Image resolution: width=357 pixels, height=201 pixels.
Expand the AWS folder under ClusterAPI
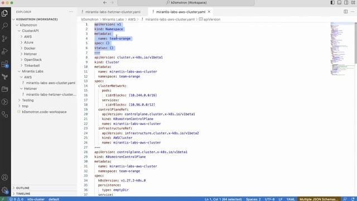(x=28, y=37)
